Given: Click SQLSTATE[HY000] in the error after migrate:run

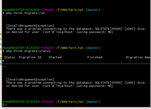Looking at the screenshot, I should coord(108,29).
